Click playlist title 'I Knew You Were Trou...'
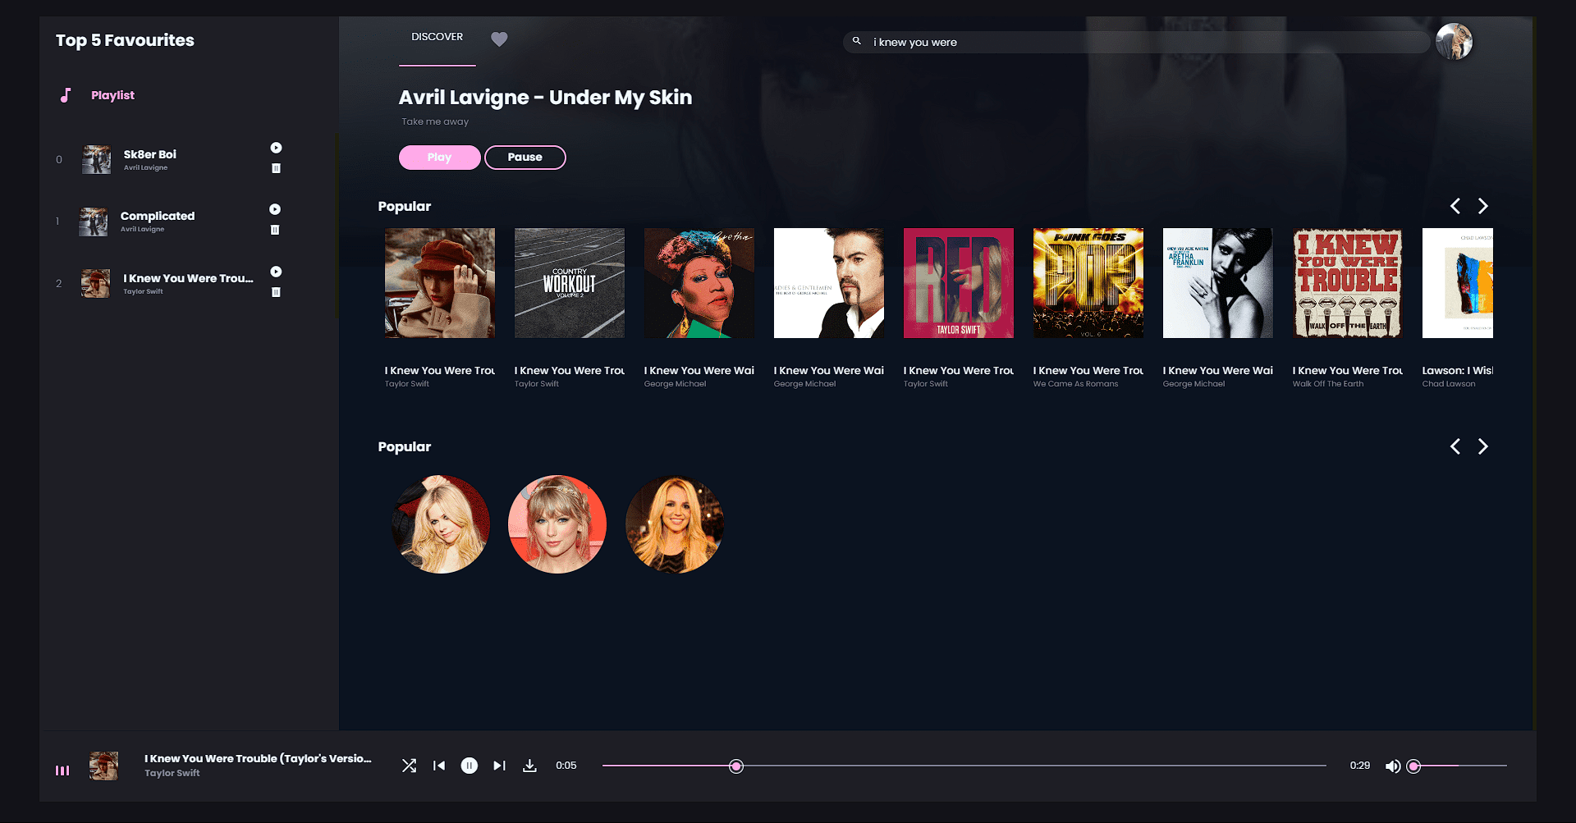Viewport: 1576px width, 823px height. (189, 278)
